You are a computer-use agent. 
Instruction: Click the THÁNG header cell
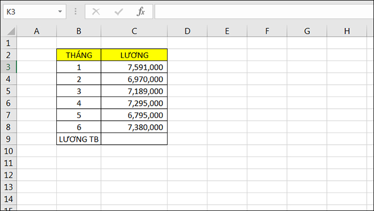pyautogui.click(x=79, y=55)
